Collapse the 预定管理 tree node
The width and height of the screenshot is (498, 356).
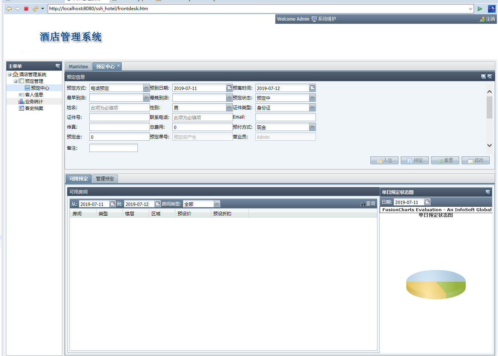tap(15, 81)
